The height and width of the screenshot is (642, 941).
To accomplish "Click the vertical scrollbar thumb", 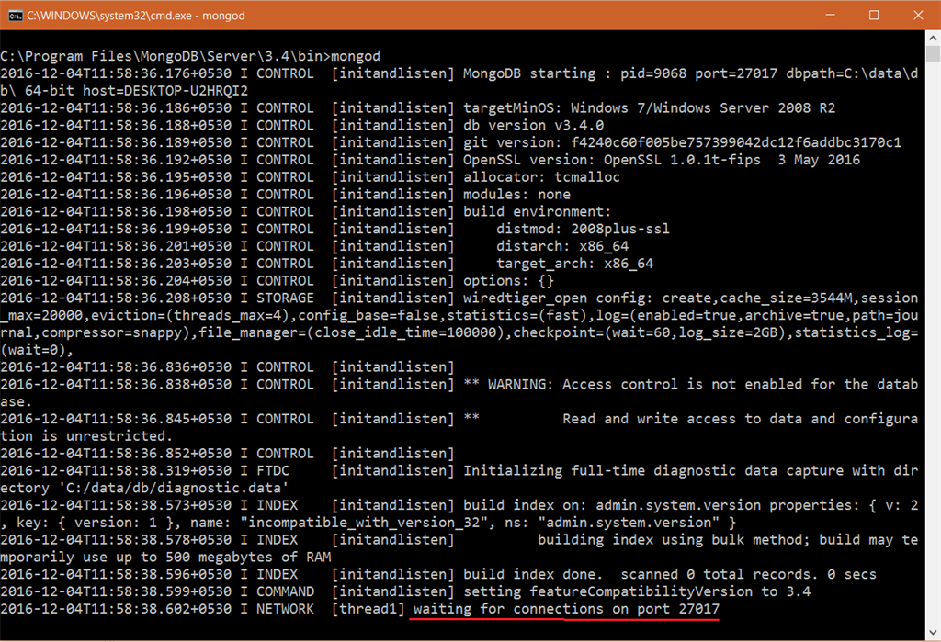I will point(933,54).
